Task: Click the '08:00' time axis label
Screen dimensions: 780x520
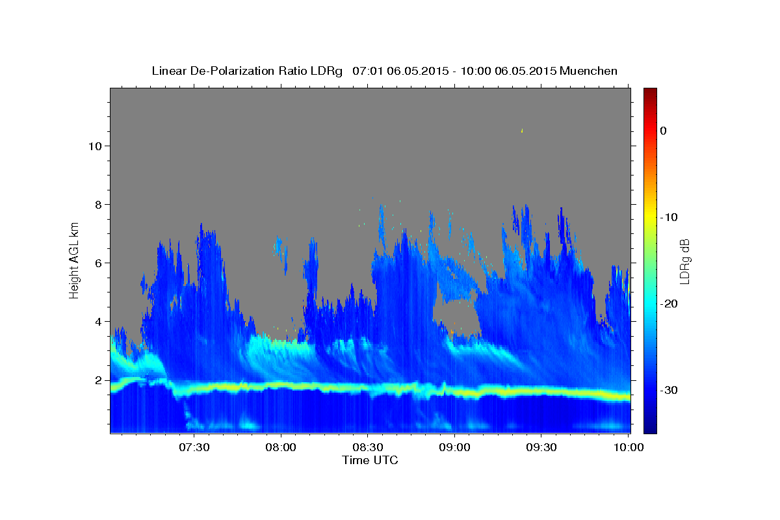Action: click(281, 448)
